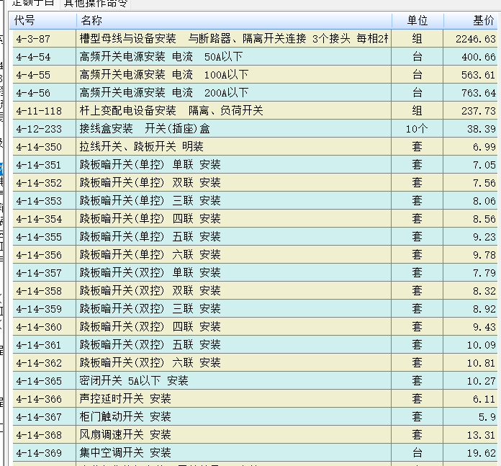This screenshot has height=466, width=501.
Task: Click name 跷板暗开关(单控) 三联 安装
Action: [150, 201]
